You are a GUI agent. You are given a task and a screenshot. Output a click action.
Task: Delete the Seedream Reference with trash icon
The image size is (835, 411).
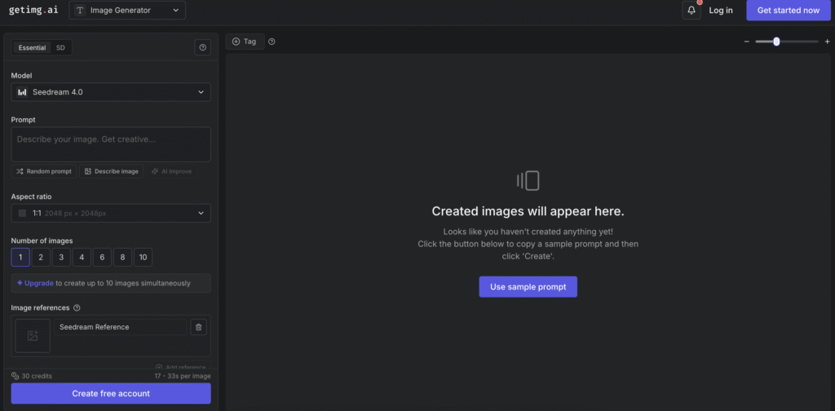pos(198,327)
